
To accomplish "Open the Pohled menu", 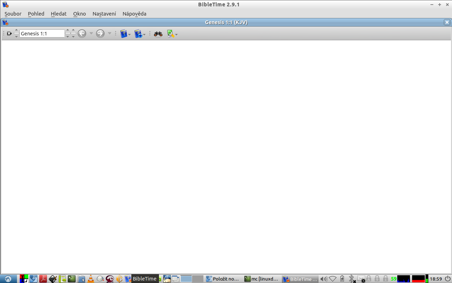I will (x=36, y=14).
